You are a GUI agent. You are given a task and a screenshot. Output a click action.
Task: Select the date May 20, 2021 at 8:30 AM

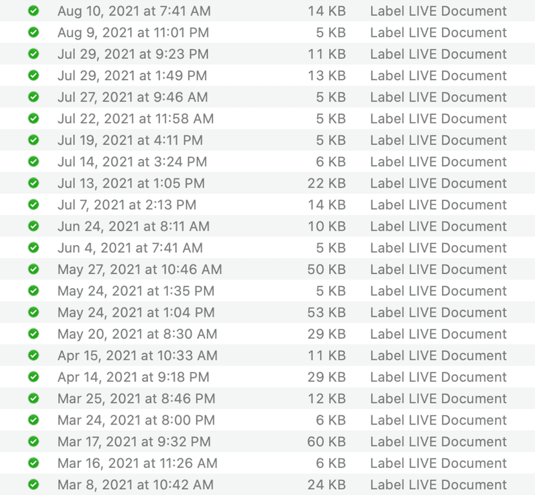point(138,334)
